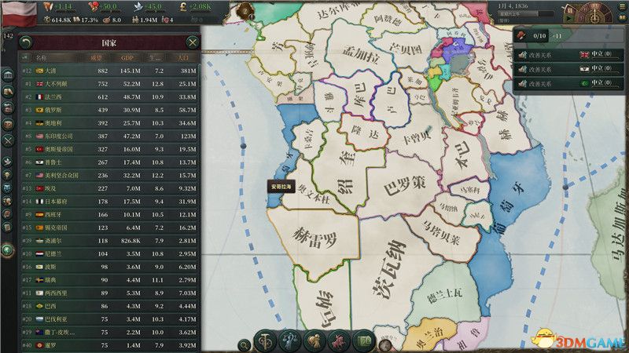Select the 瑞典 row
This screenshot has width=629, height=353.
(x=109, y=280)
